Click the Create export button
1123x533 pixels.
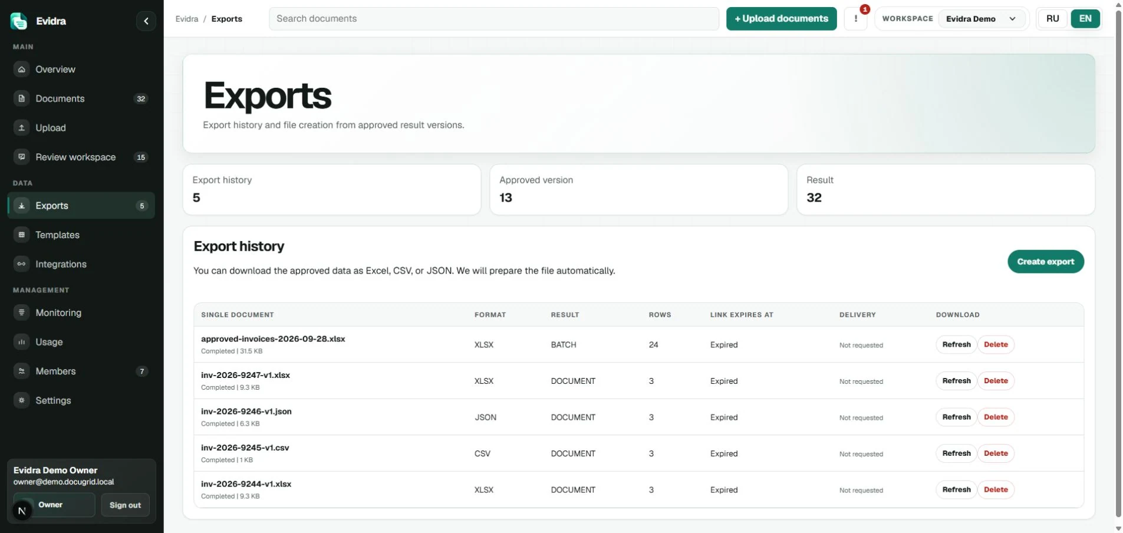click(1046, 262)
